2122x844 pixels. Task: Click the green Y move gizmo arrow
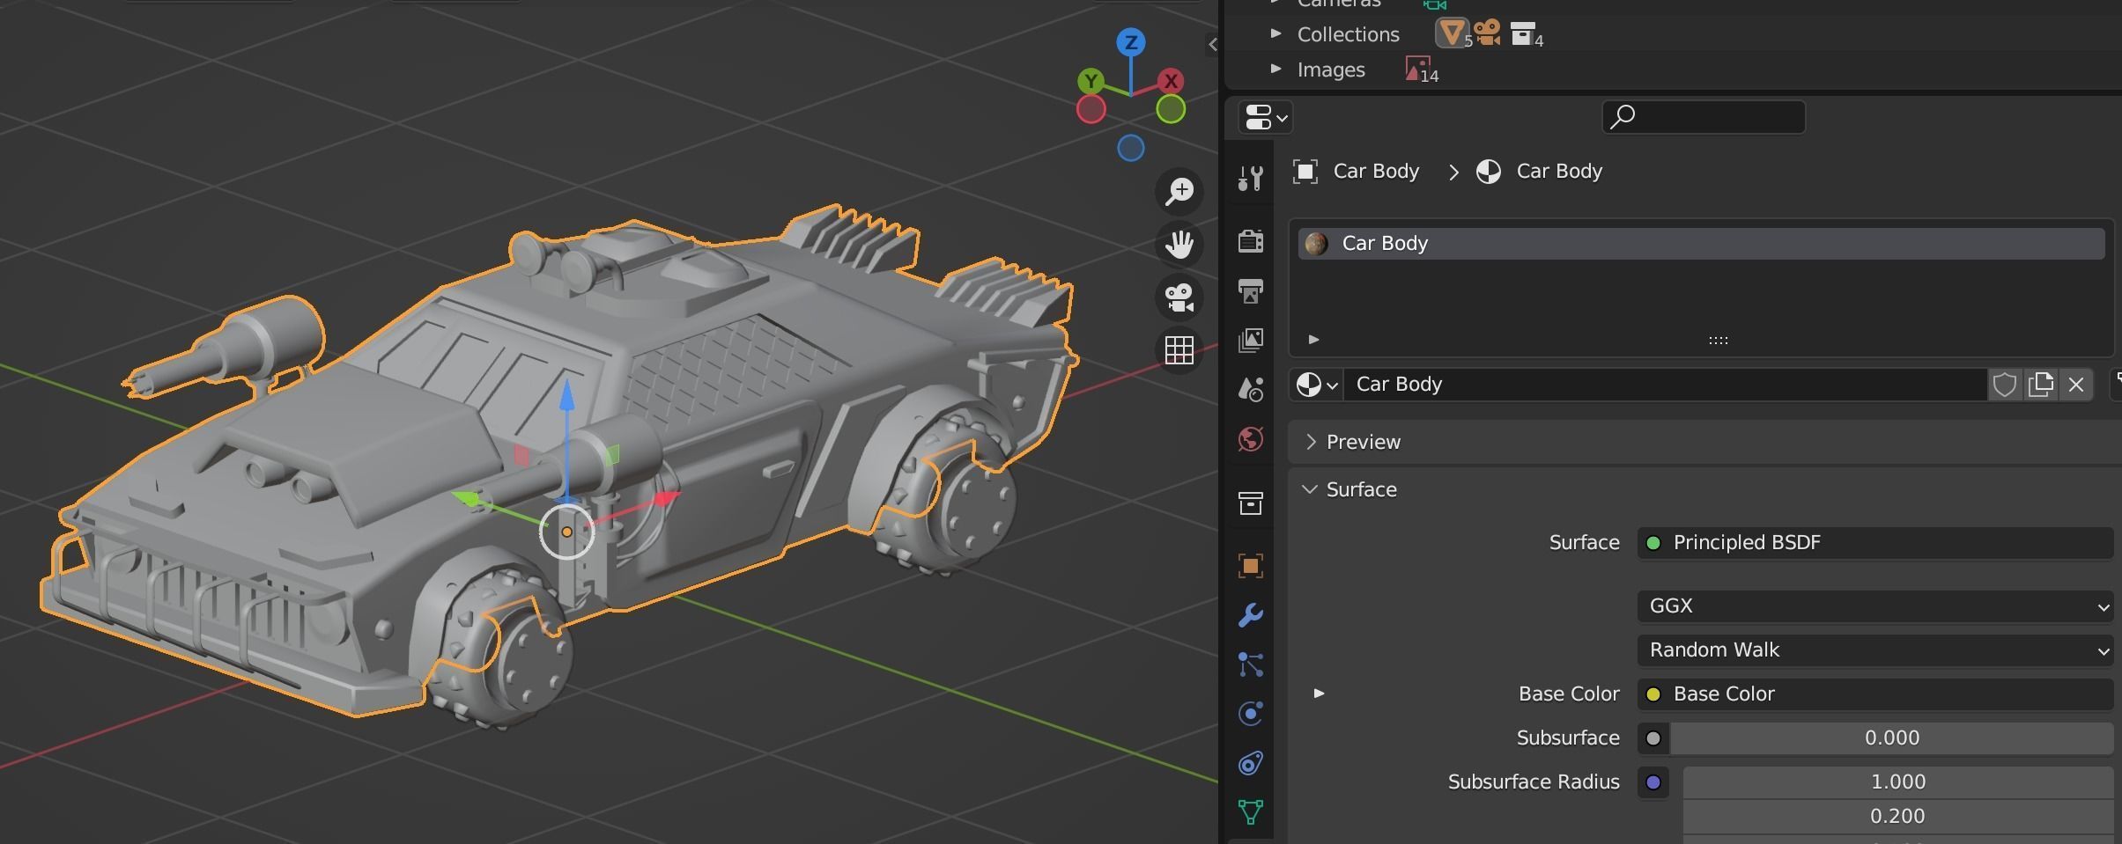467,499
